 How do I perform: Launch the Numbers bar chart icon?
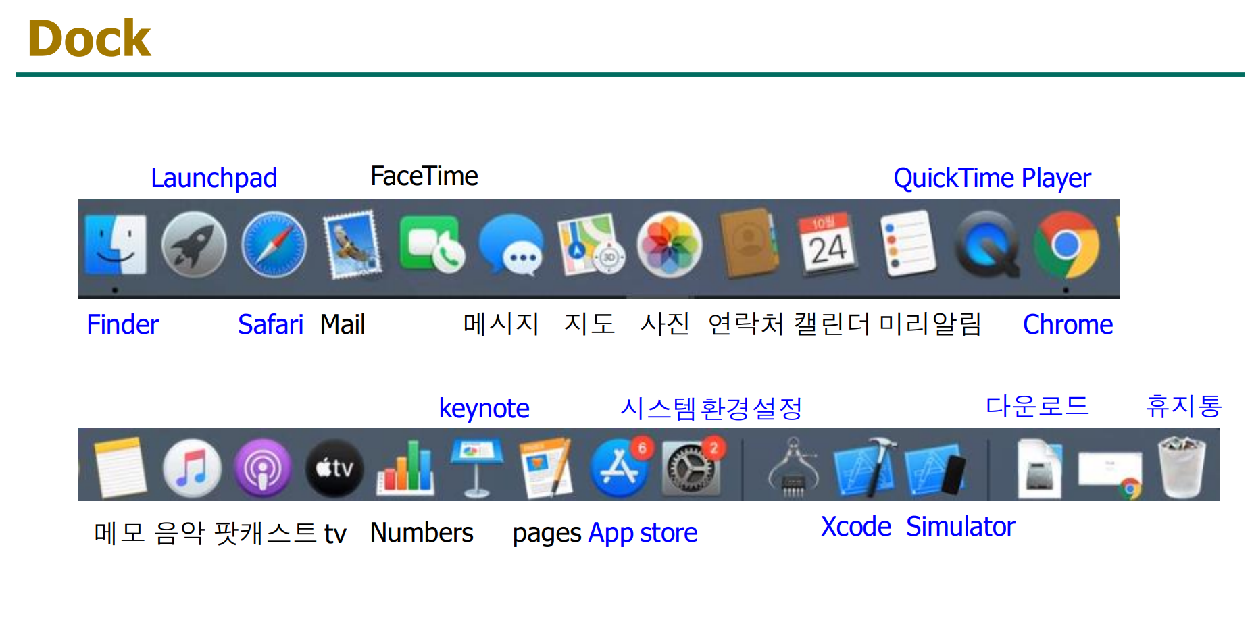tap(405, 467)
